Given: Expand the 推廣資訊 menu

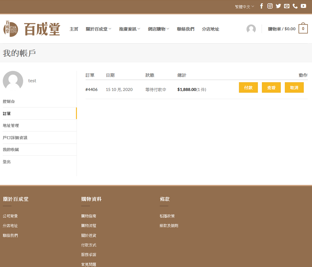Looking at the screenshot, I should 130,29.
